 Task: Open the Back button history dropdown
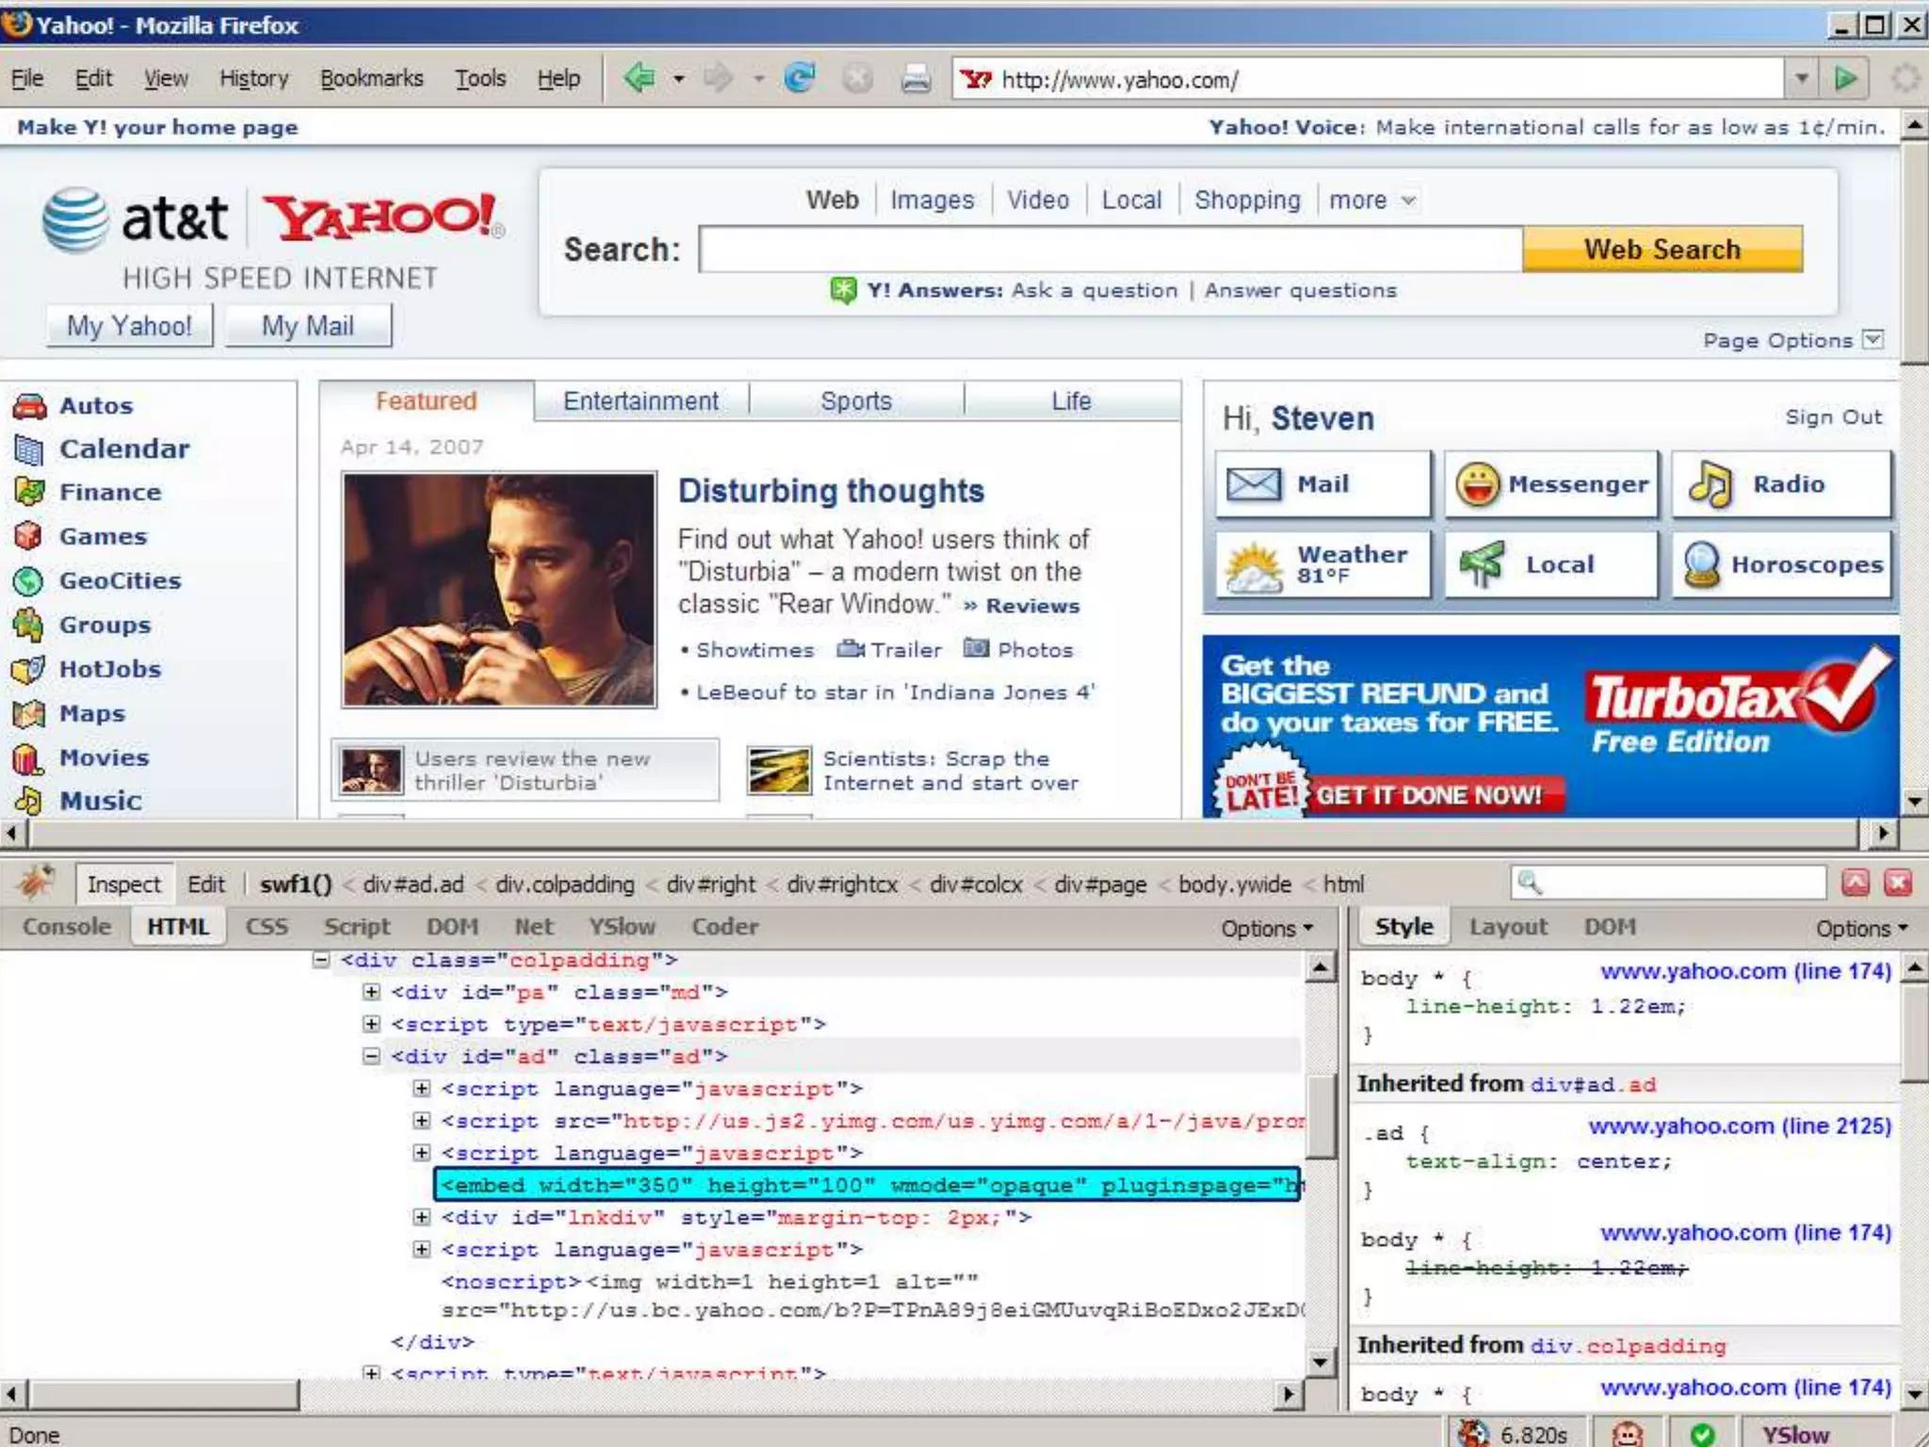coord(678,78)
